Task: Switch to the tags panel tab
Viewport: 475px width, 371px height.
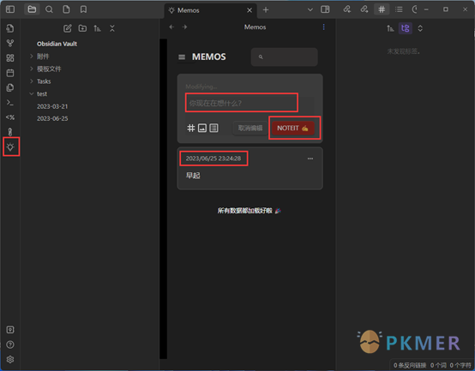Action: pos(382,9)
